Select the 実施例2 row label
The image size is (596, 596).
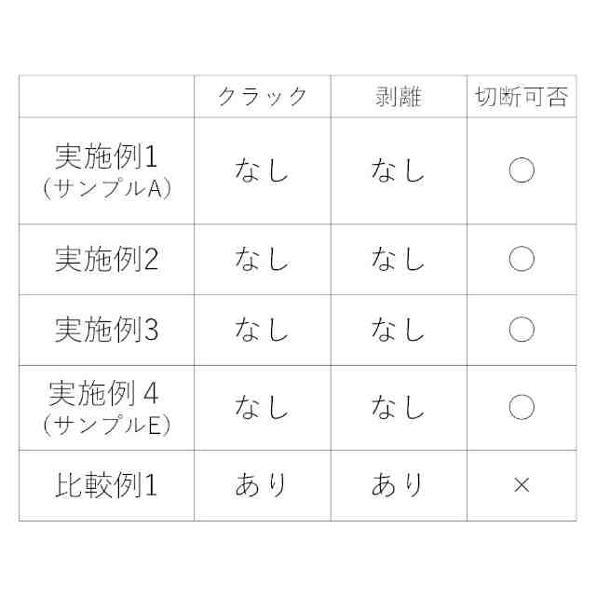pos(106,260)
